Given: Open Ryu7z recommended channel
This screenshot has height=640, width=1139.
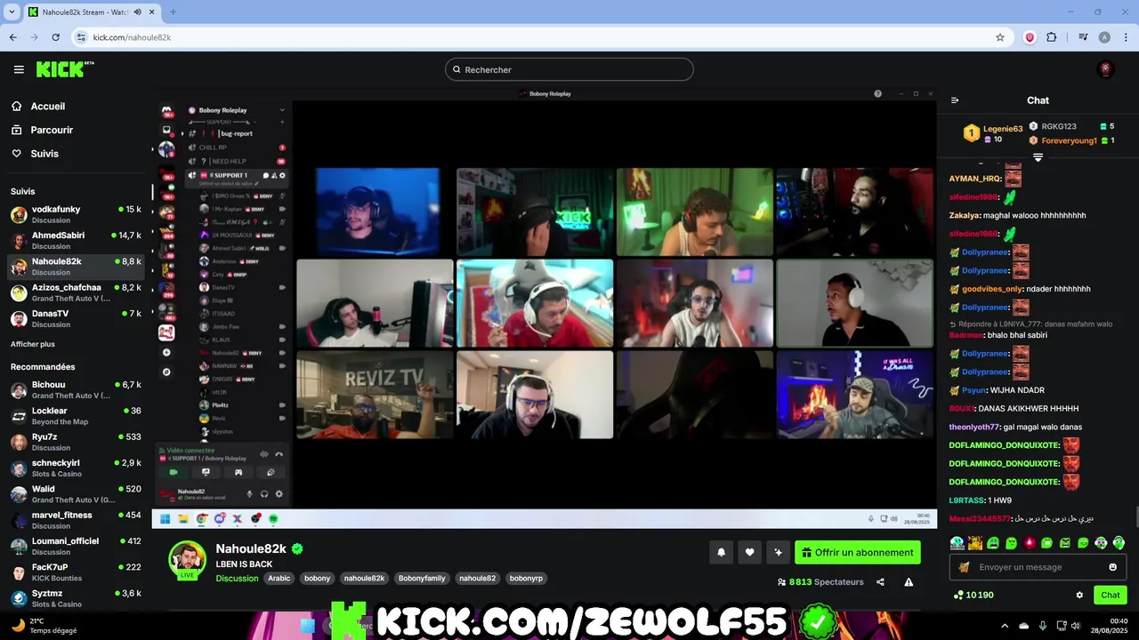Looking at the screenshot, I should pyautogui.click(x=76, y=442).
